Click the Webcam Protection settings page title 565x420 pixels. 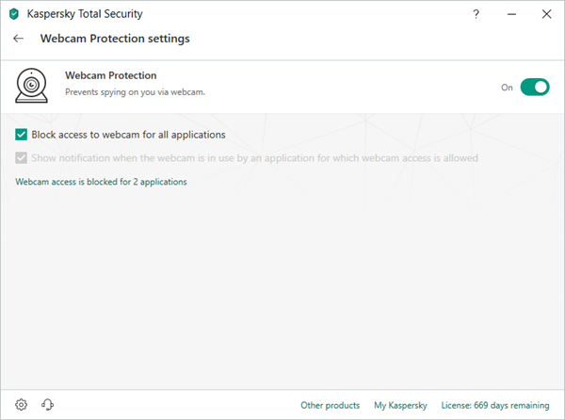[x=115, y=39]
